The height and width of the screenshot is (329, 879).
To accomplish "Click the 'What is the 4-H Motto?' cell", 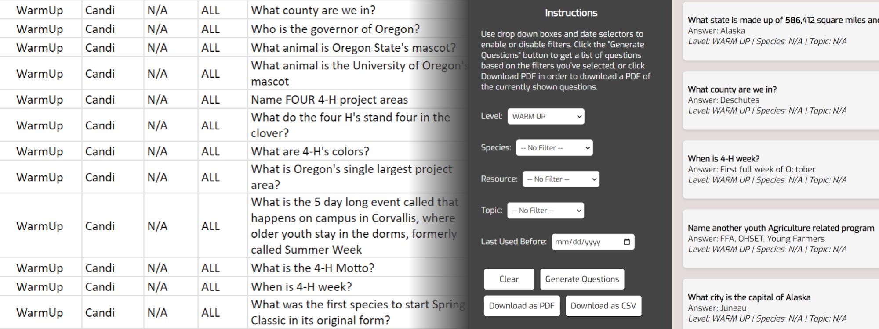I will (x=312, y=268).
